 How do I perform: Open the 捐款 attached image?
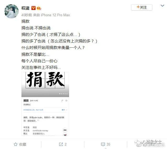[45, 104]
